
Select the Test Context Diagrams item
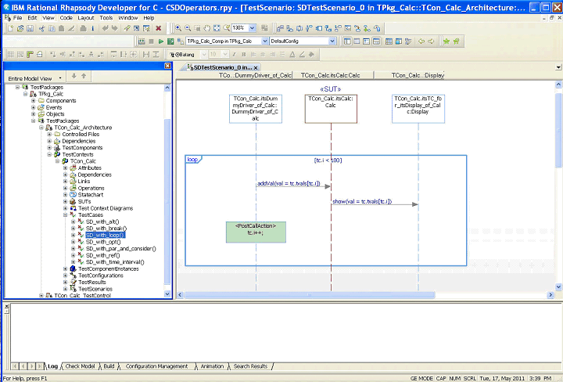pos(106,208)
